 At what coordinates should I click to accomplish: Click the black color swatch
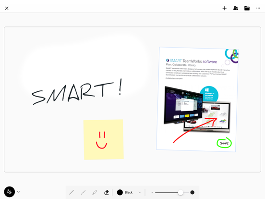coord(120,192)
